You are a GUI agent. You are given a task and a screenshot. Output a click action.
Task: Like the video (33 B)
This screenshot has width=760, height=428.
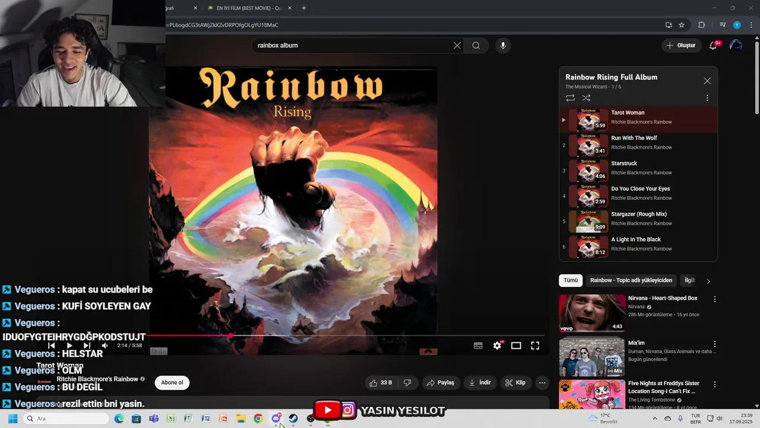coord(381,383)
